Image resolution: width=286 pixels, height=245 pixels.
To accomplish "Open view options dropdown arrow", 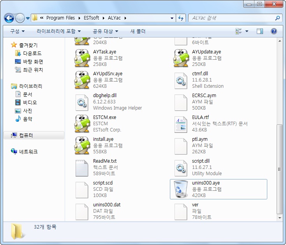I will [x=247, y=31].
